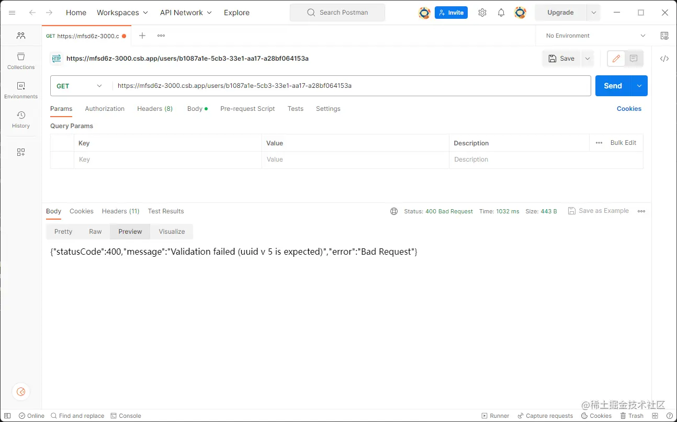The height and width of the screenshot is (422, 677).
Task: Click the blue Send button
Action: [613, 86]
